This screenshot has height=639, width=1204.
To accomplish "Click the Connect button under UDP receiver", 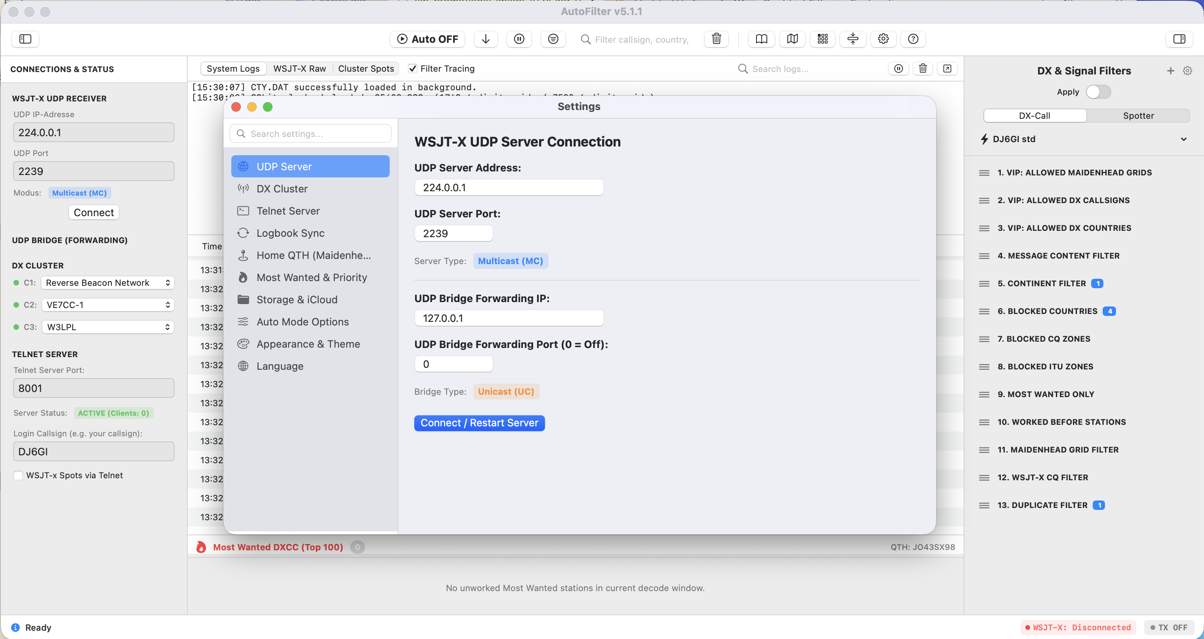I will [x=94, y=213].
